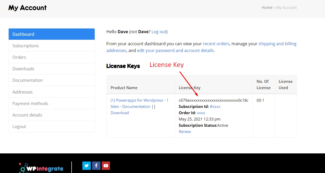
Task: Select the Dashboard sidebar item
Action: click(52, 34)
